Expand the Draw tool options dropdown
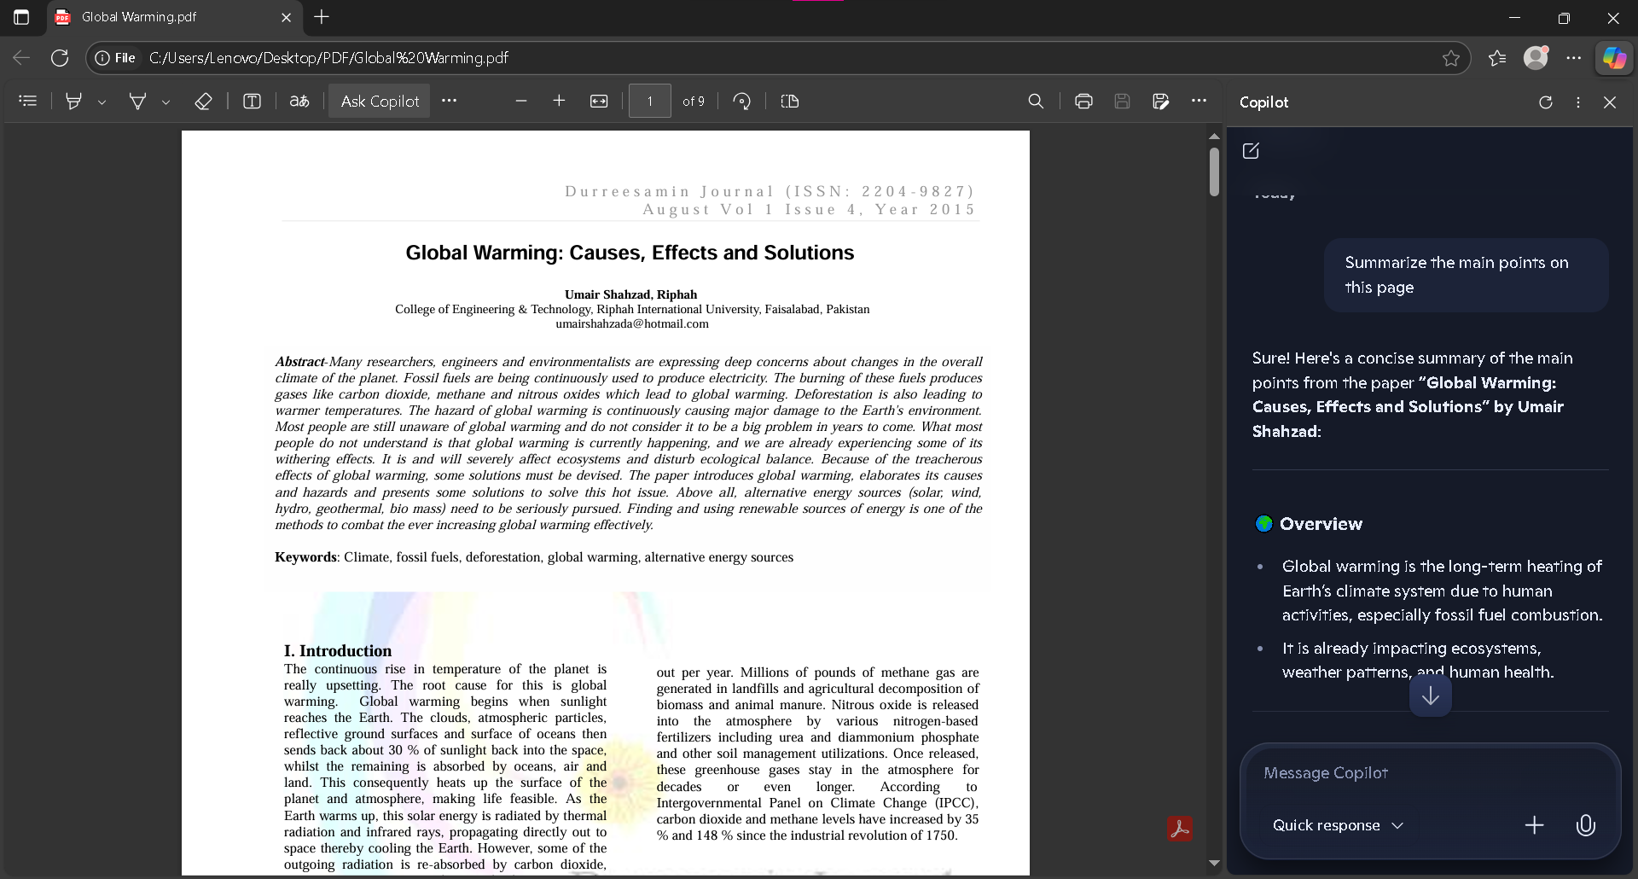The image size is (1638, 879). point(166,102)
